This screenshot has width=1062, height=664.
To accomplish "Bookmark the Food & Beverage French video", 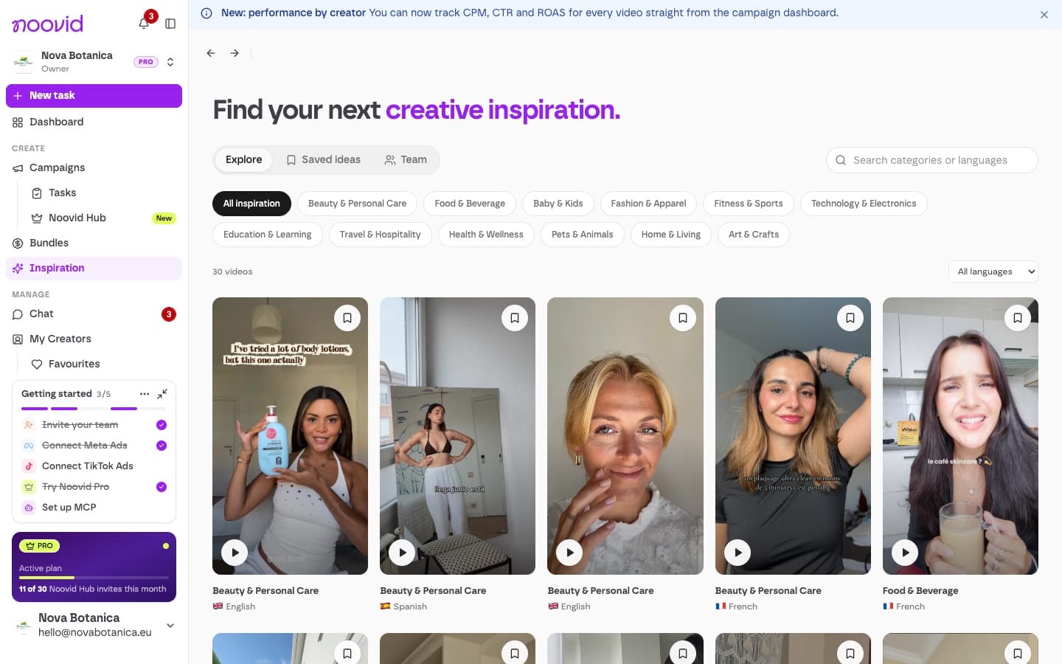I will click(x=1018, y=318).
